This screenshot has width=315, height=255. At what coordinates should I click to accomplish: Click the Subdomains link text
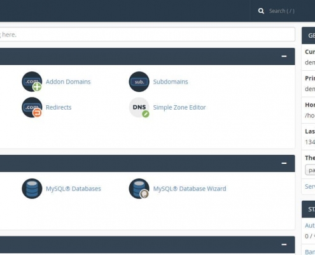tap(171, 82)
